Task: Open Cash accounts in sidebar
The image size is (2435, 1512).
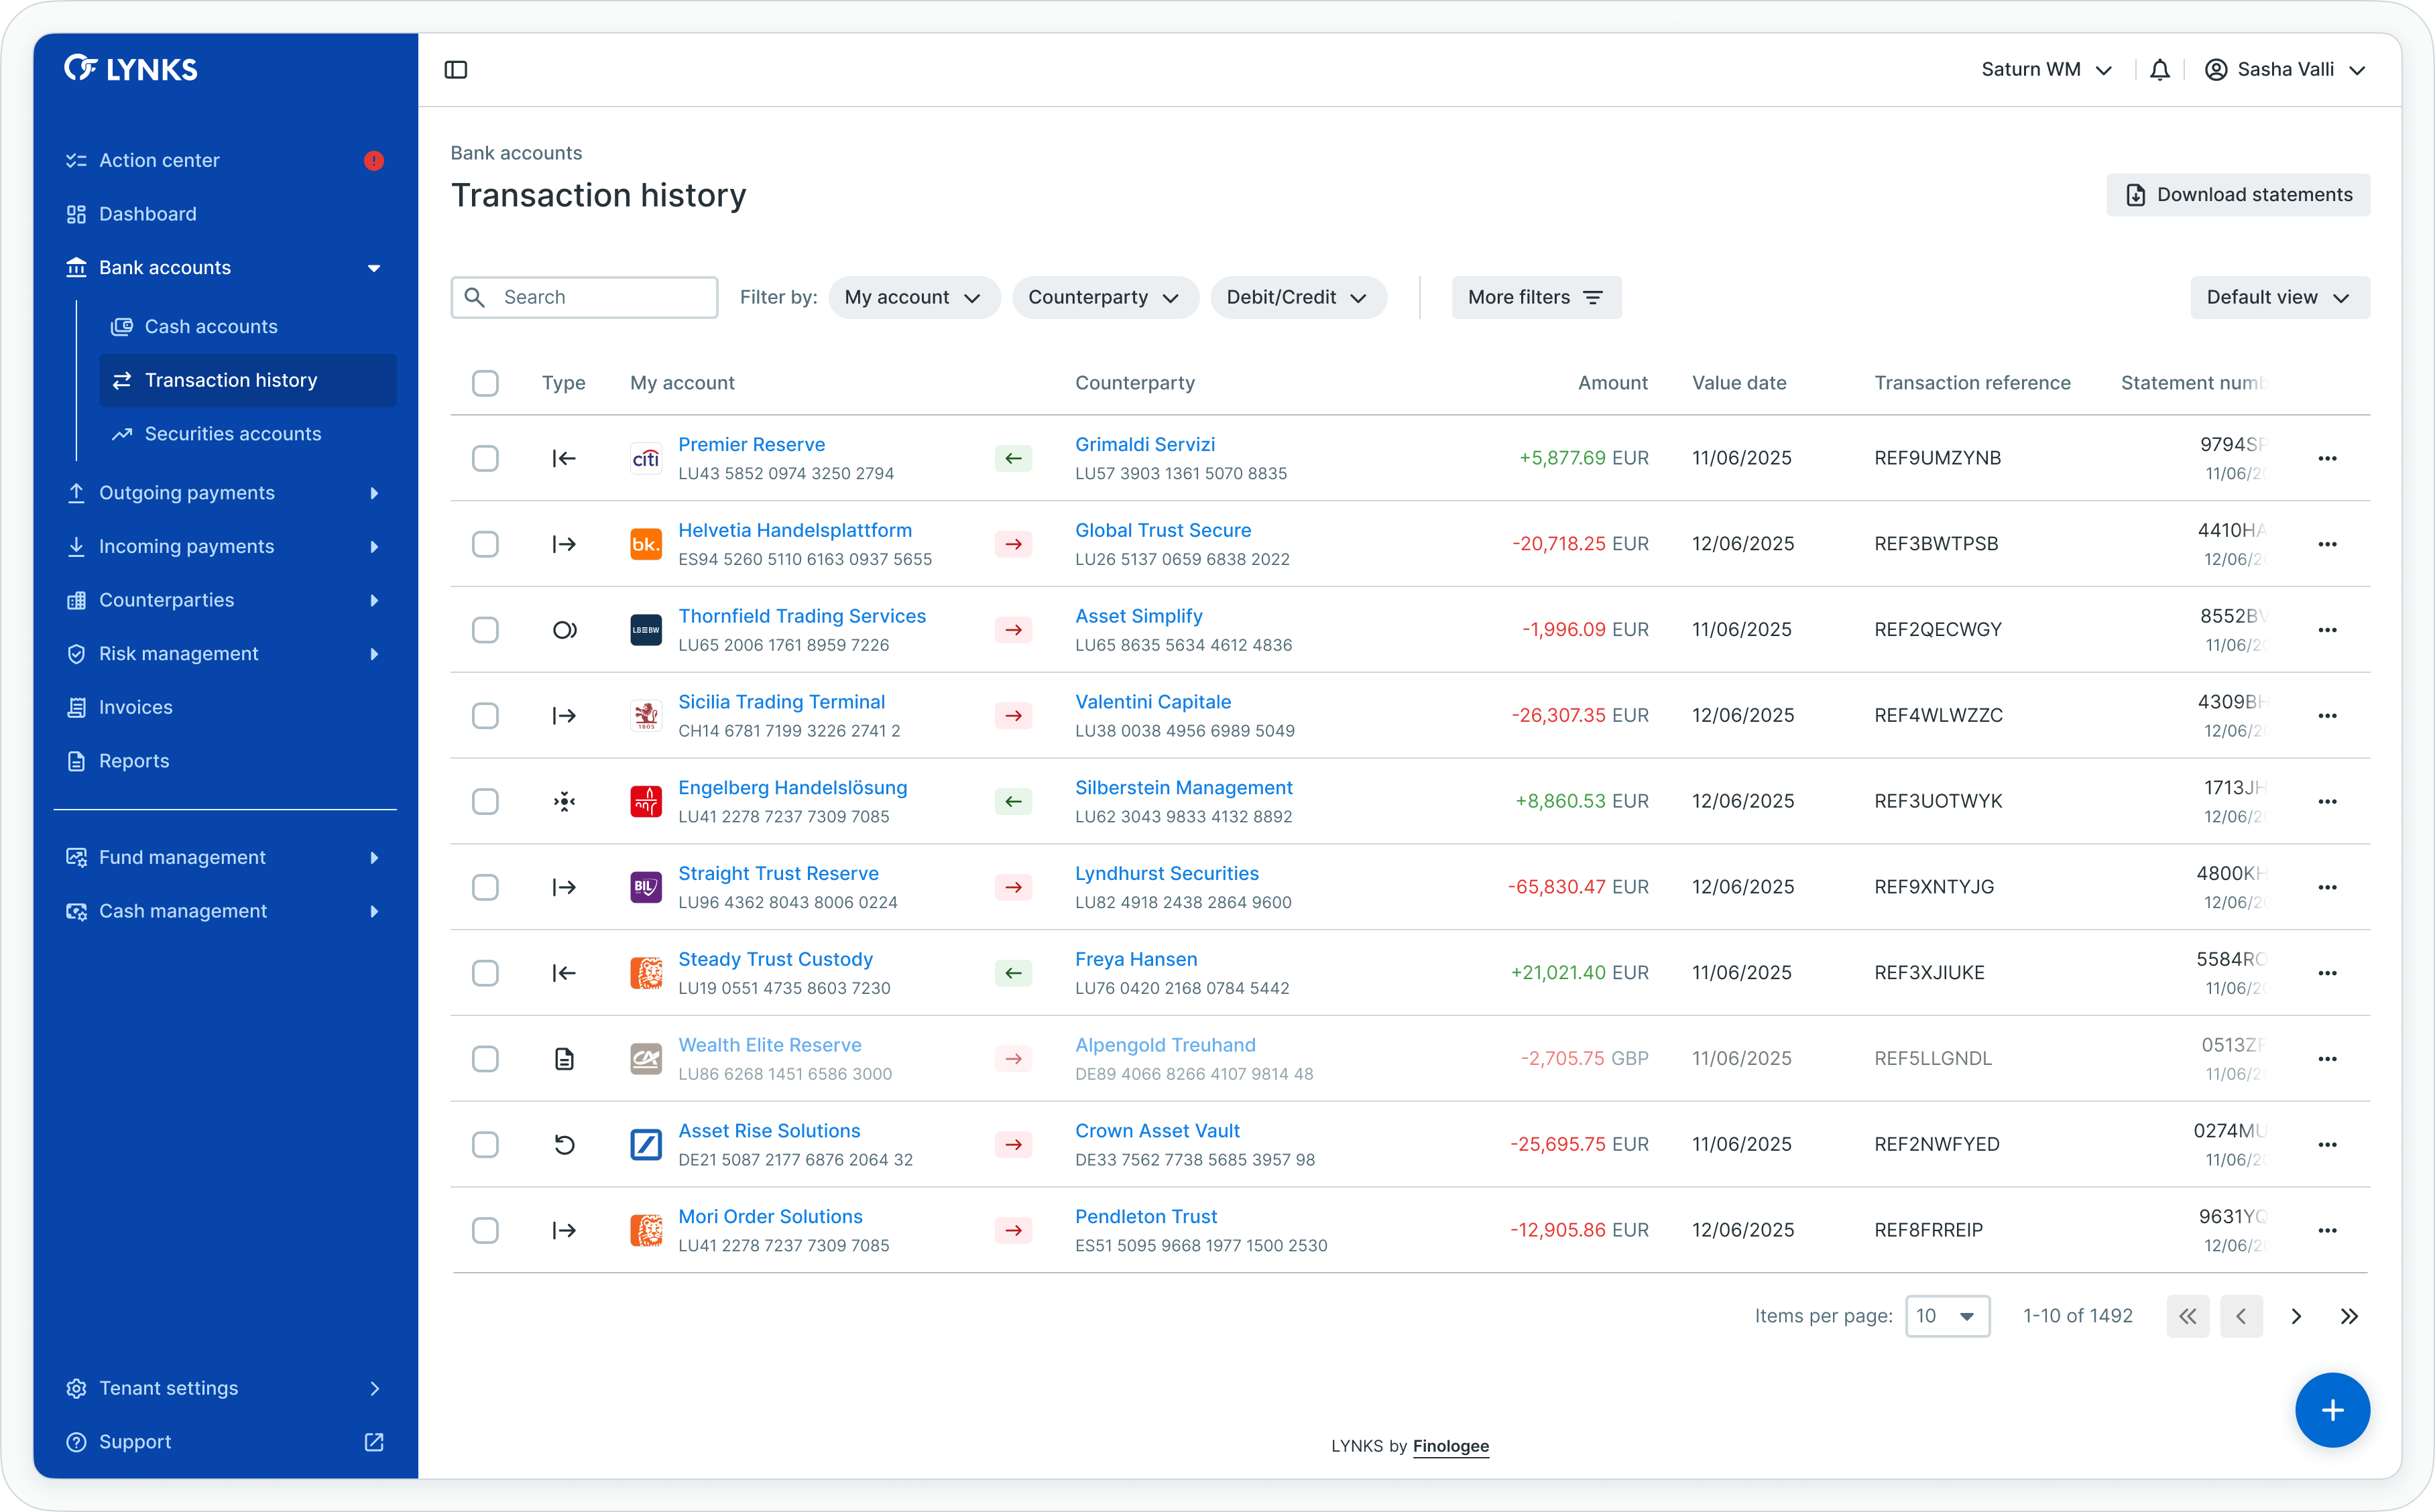Action: [211, 327]
